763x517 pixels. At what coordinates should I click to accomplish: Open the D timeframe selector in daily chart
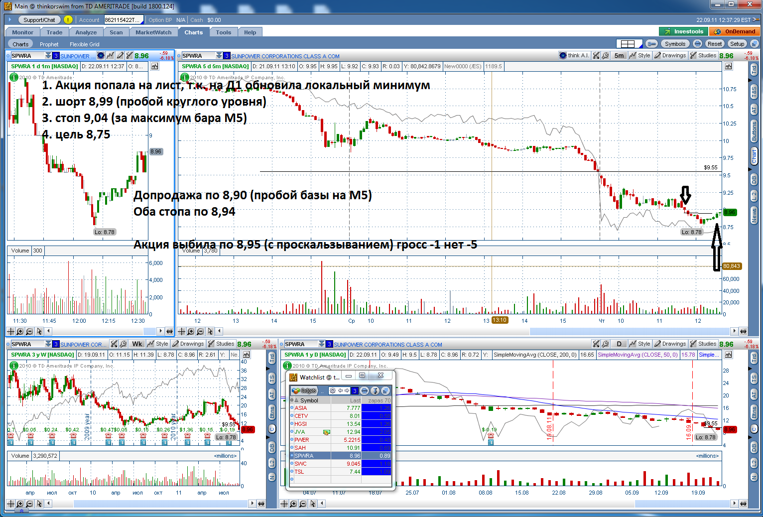(x=619, y=344)
